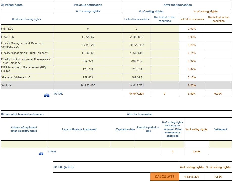This screenshot has height=182, width=233.
Task: Select the FMR LLC holder name cell
Action: click(x=27, y=29)
